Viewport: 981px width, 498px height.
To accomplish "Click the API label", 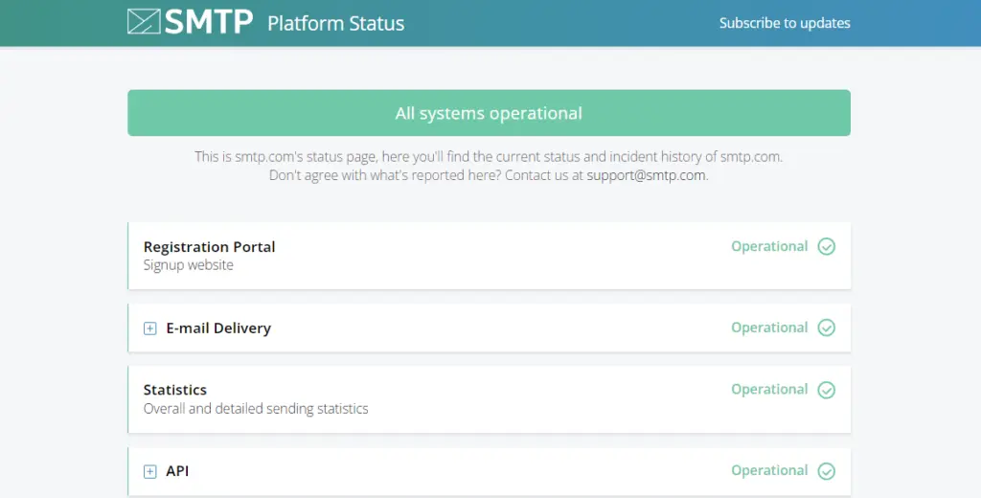I will (x=177, y=471).
